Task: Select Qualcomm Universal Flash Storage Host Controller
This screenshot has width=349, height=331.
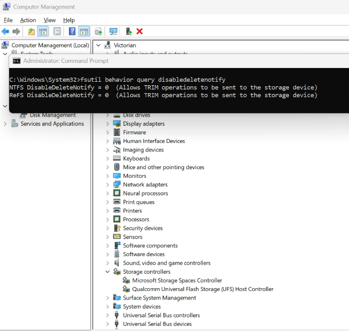Action: 202,289
